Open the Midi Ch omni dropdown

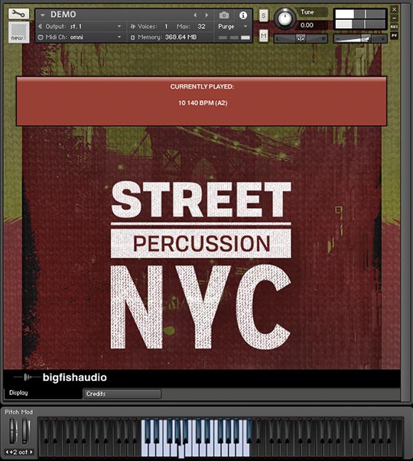click(x=80, y=37)
